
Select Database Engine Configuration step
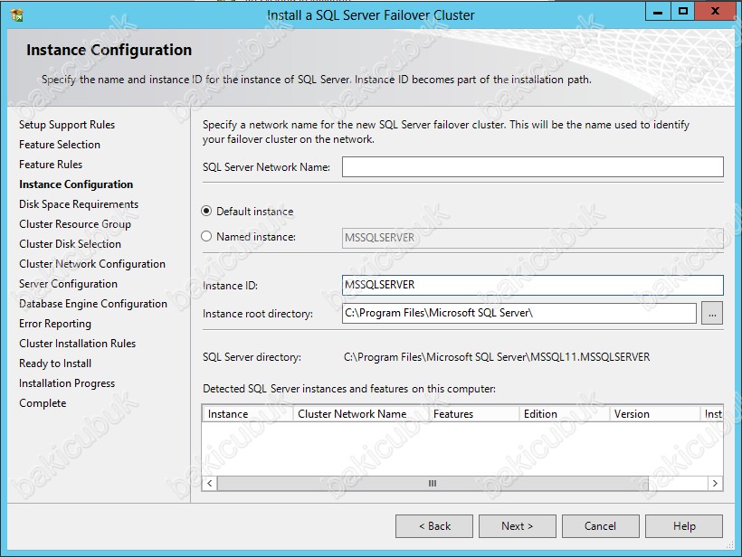[93, 304]
